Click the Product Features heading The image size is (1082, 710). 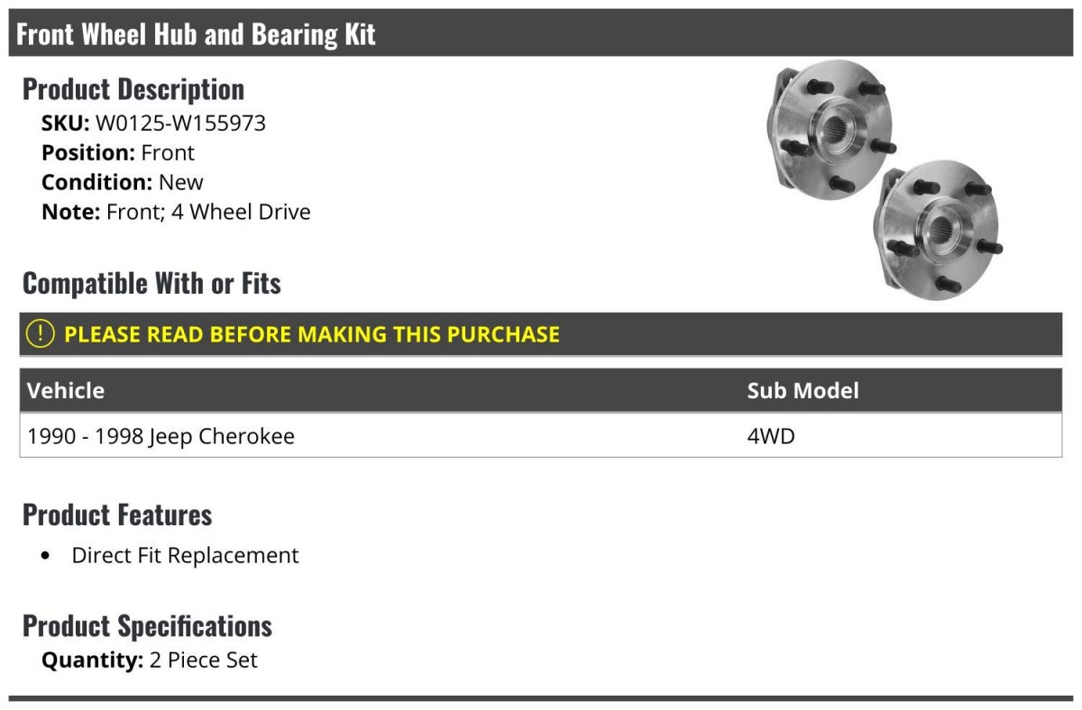point(117,514)
